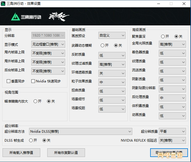Open the 场景细节 dropdown
The image size is (191, 162).
click(x=112, y=100)
